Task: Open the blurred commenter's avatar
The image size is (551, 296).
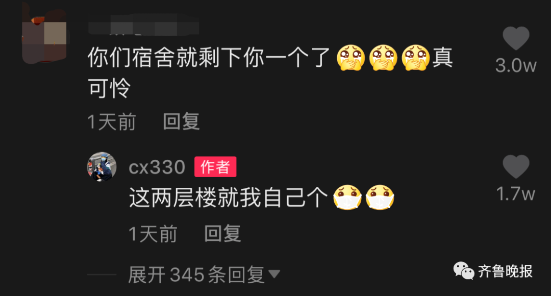Action: click(44, 35)
